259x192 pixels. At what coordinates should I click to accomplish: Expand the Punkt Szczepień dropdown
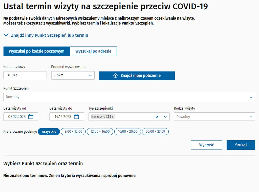click(x=129, y=97)
